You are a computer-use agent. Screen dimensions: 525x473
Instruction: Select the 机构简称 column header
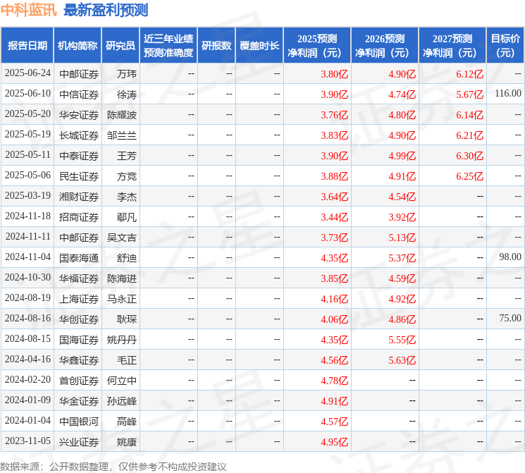click(x=78, y=45)
